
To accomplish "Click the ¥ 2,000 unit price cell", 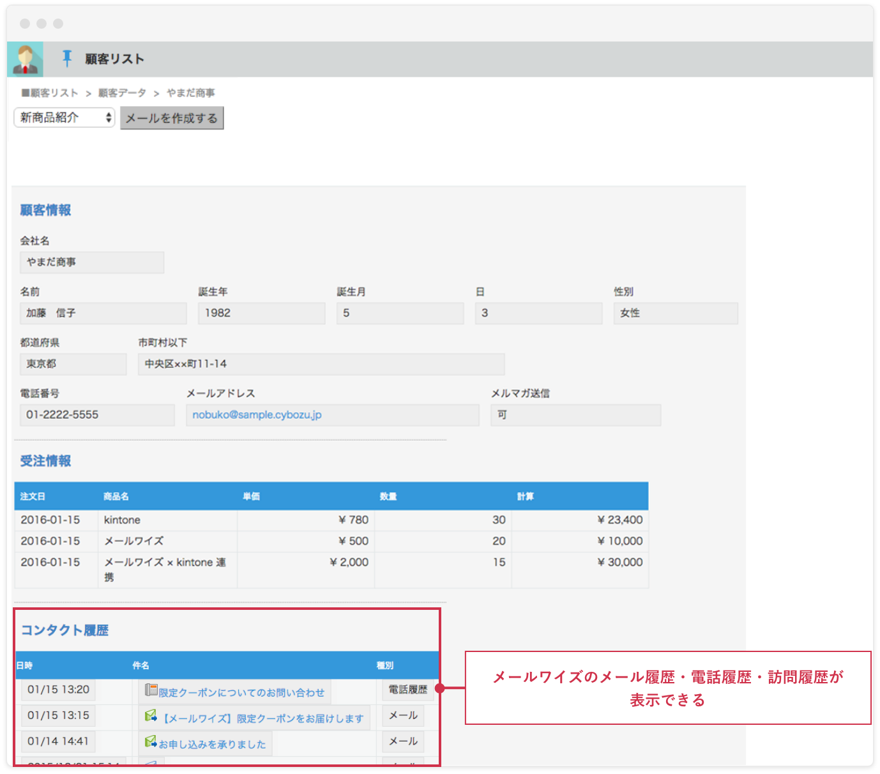I will tap(306, 570).
